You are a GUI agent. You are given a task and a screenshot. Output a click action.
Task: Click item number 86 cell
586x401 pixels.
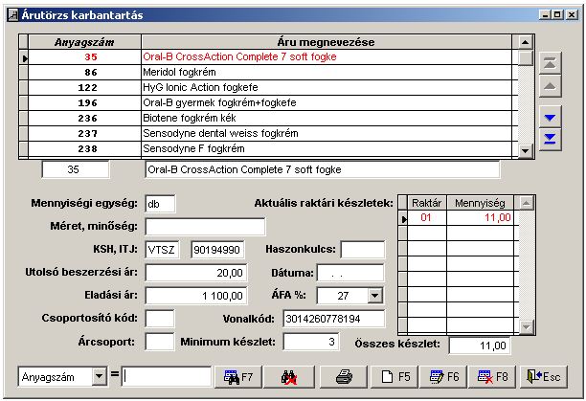[x=85, y=72]
